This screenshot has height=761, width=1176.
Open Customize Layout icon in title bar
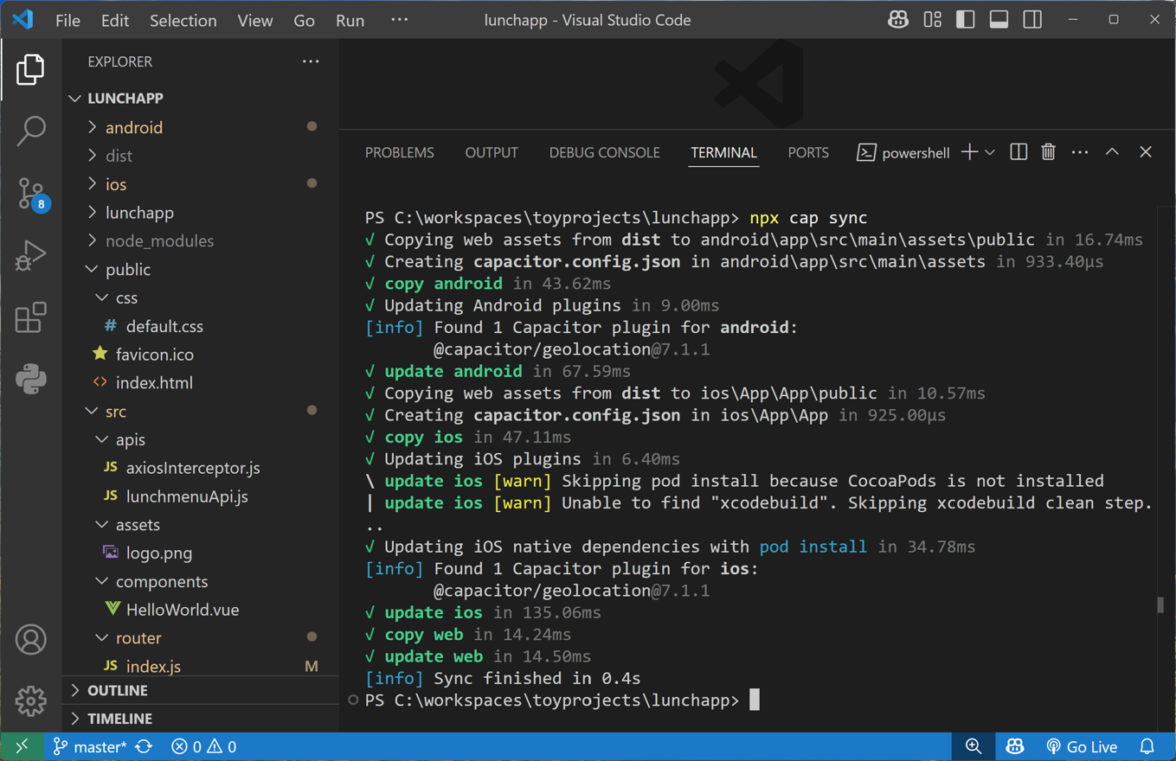(x=932, y=20)
